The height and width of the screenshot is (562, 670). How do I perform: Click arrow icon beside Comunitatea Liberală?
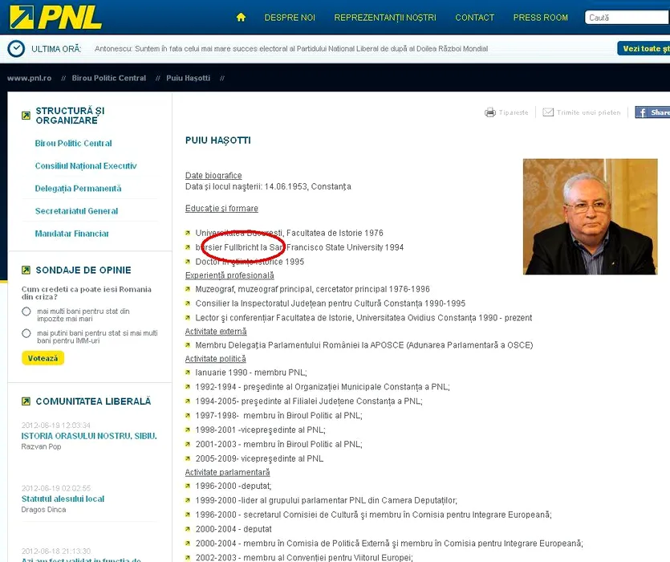click(26, 401)
